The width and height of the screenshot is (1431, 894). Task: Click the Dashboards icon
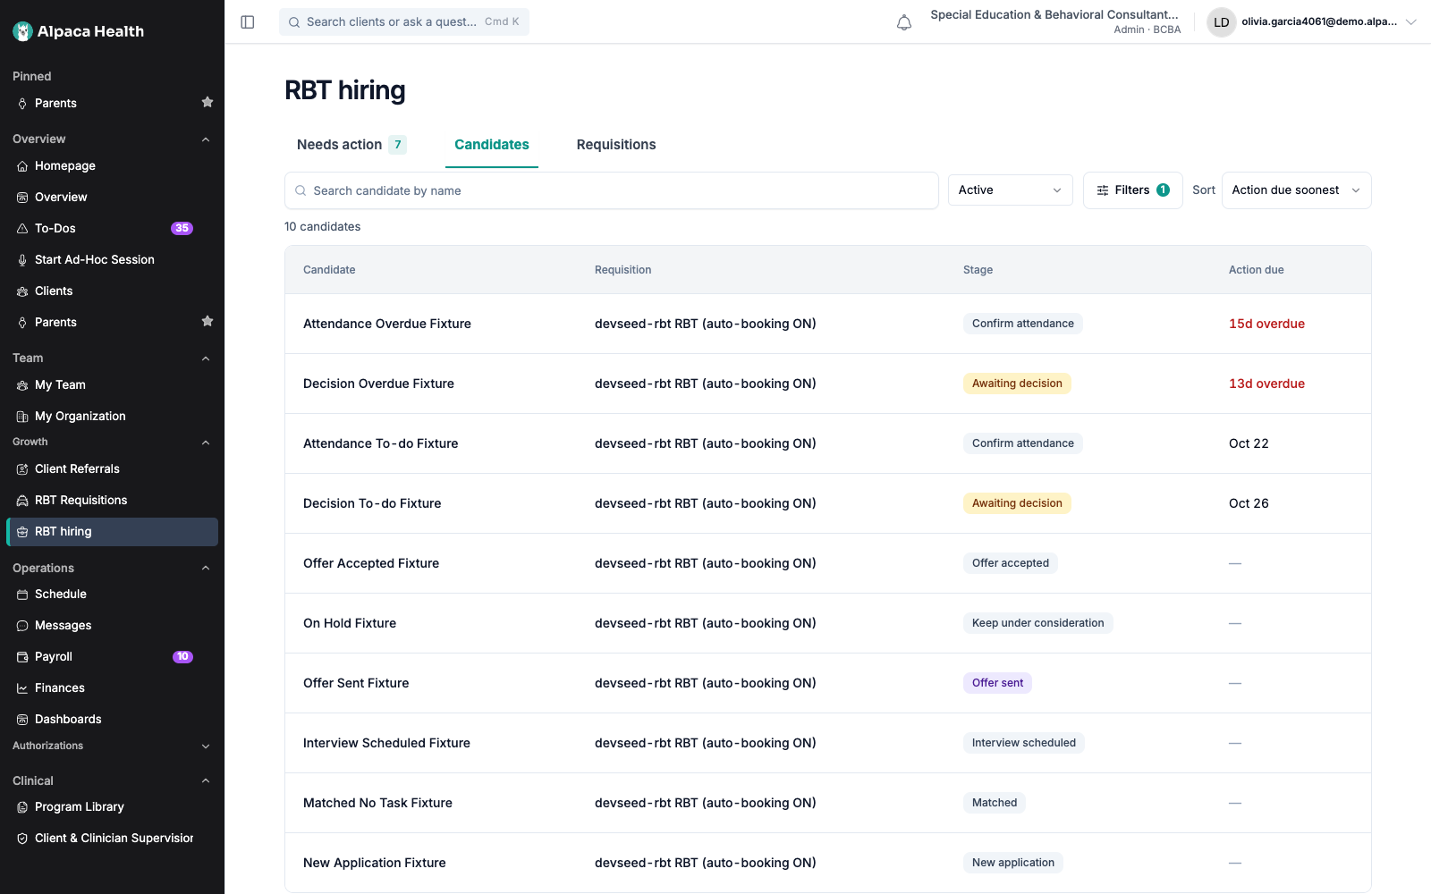point(22,720)
